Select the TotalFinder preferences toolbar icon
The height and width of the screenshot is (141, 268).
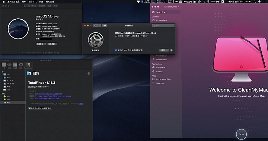[x=28, y=65]
